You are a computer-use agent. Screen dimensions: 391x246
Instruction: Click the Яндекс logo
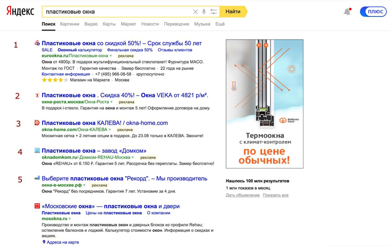(20, 11)
